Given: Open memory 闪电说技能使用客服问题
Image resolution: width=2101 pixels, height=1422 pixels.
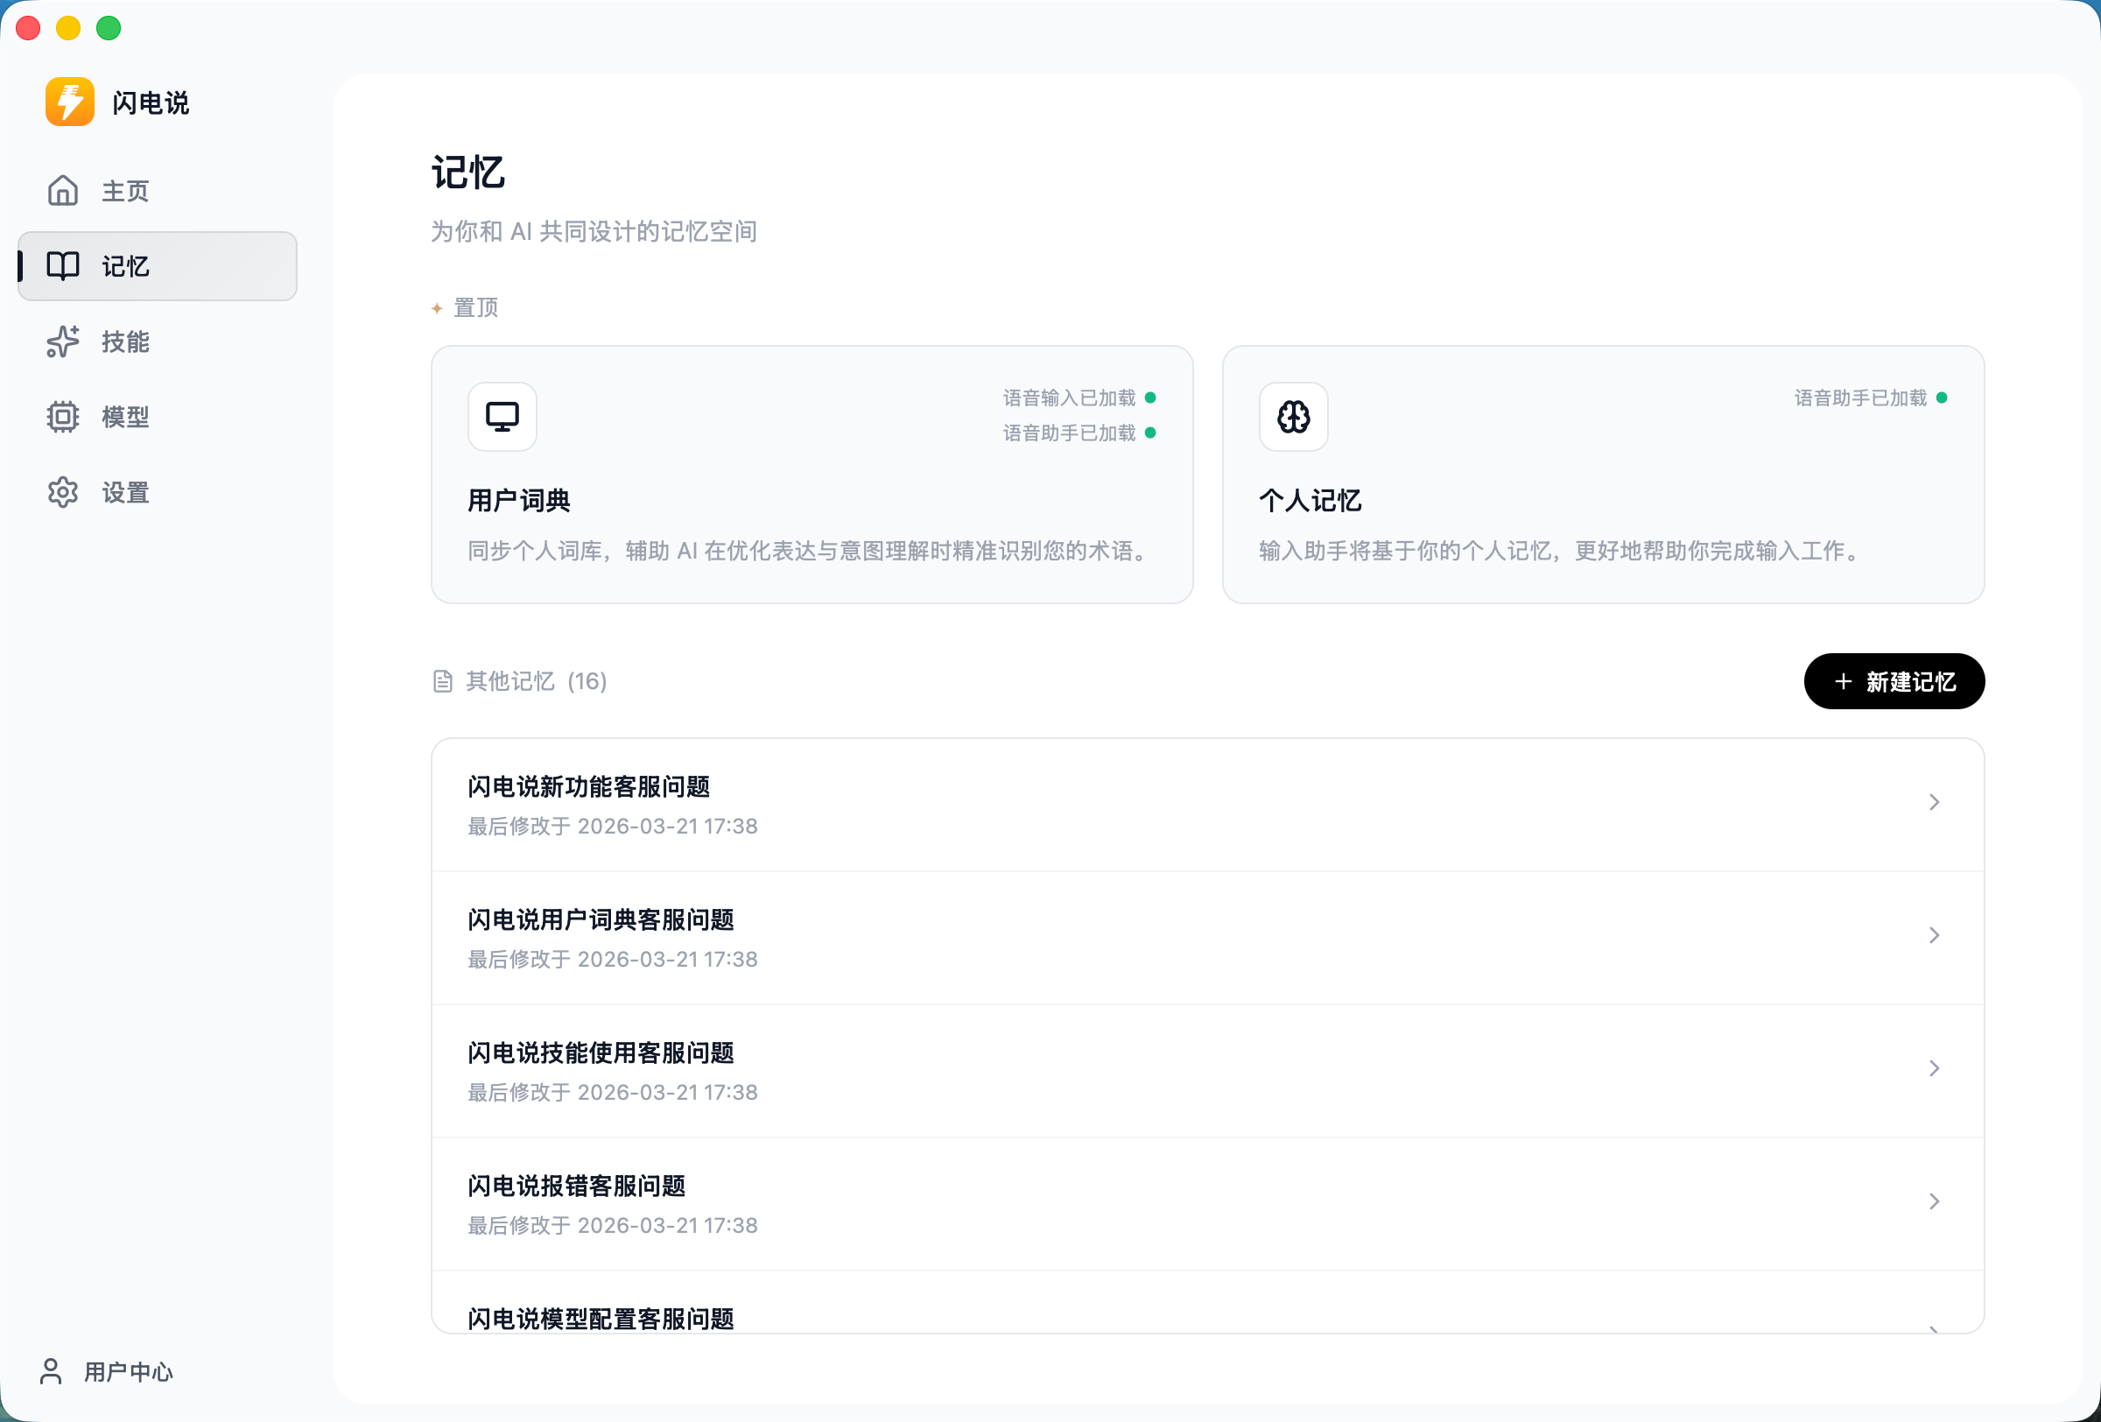Looking at the screenshot, I should [x=1208, y=1070].
